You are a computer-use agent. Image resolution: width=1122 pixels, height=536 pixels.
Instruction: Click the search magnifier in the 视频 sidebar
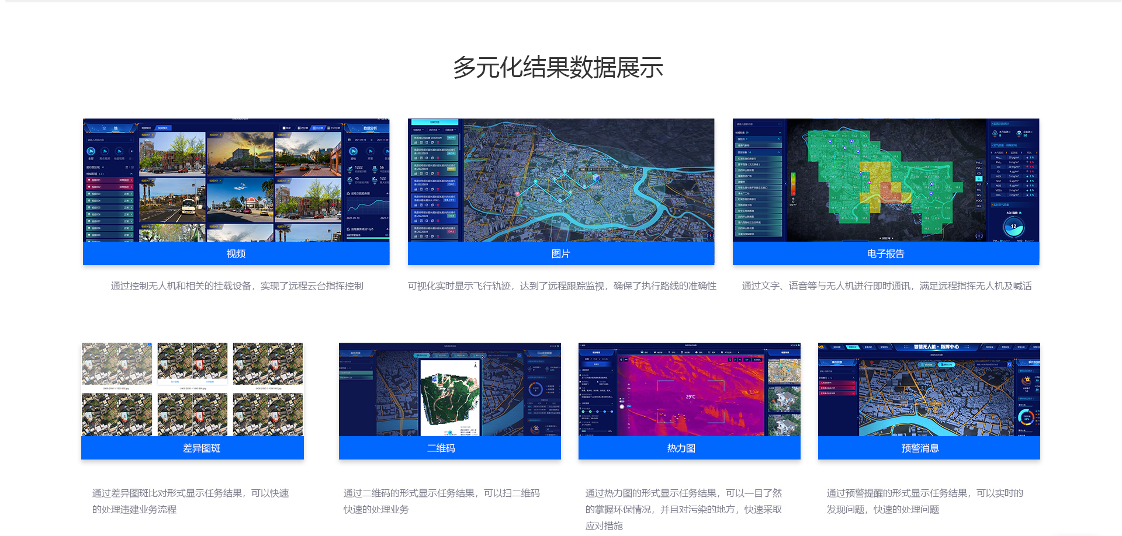[131, 140]
